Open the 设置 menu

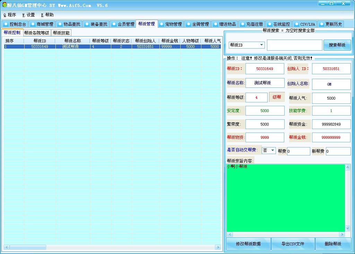pos(28,15)
